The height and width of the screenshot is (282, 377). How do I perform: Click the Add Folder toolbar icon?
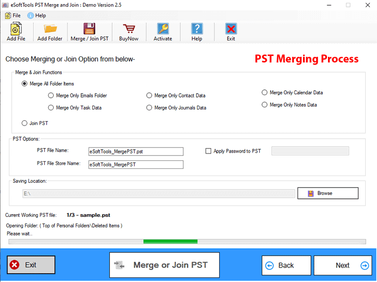click(x=50, y=29)
